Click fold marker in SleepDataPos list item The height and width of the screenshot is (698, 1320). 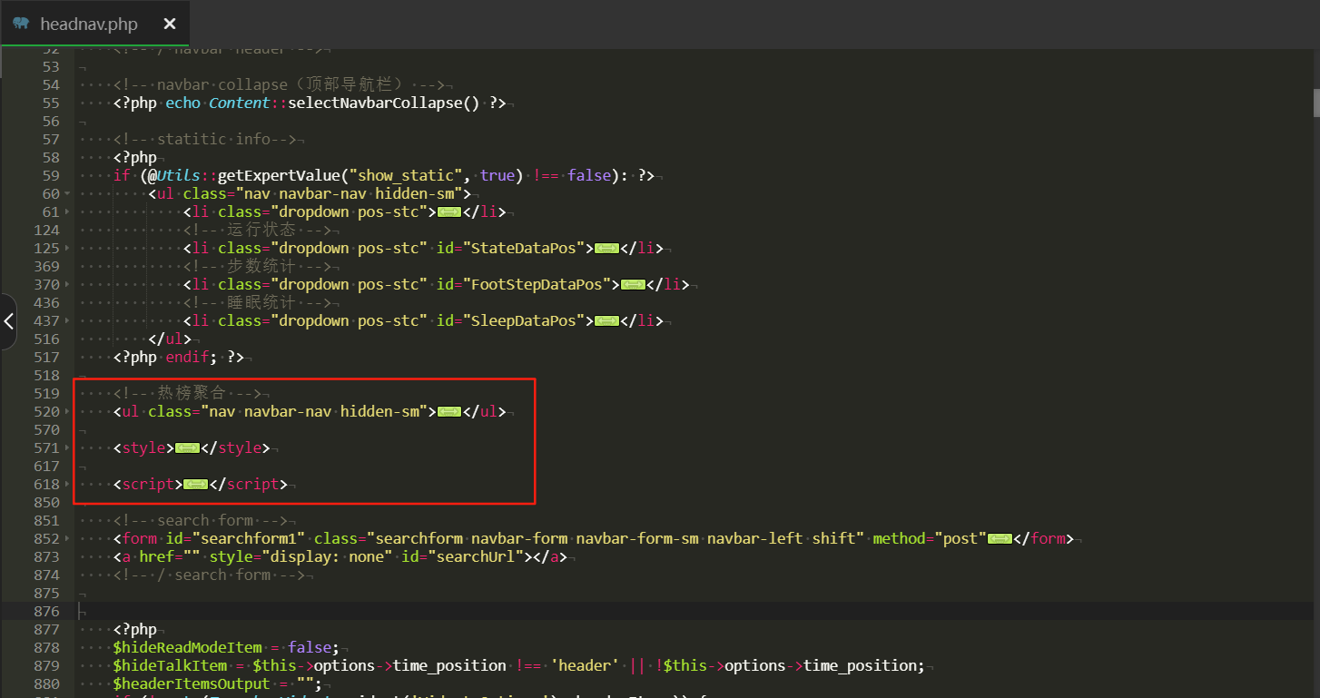click(x=606, y=321)
